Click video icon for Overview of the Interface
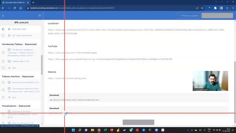 [9, 82]
